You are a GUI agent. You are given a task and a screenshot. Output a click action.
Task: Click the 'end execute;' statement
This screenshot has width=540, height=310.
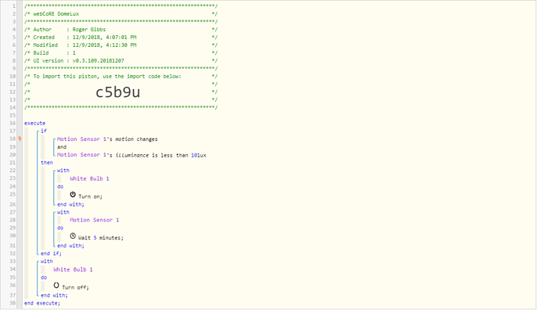point(42,304)
